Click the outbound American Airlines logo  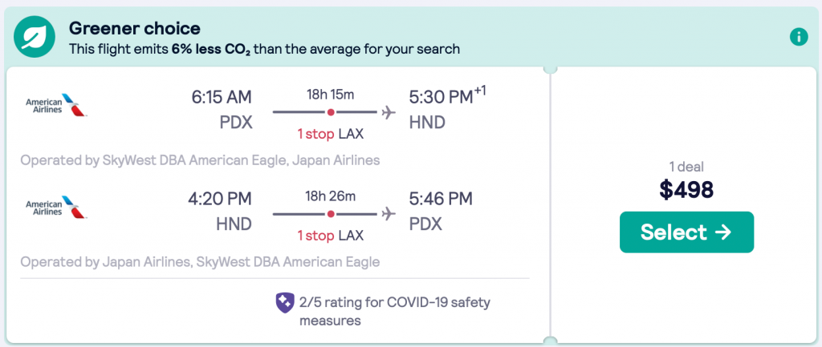click(56, 105)
